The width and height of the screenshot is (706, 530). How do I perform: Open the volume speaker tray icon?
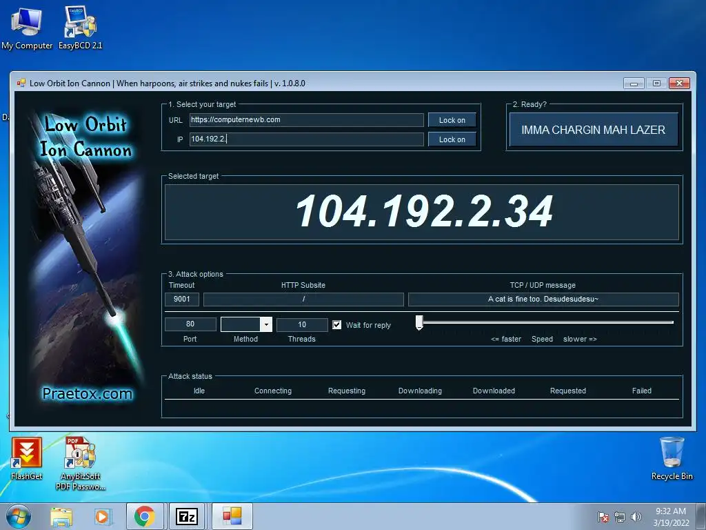click(636, 517)
